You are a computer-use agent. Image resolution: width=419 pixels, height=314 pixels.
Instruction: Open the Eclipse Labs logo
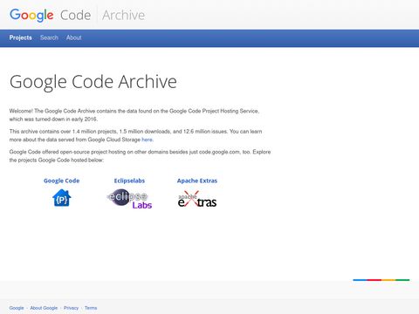pos(129,199)
